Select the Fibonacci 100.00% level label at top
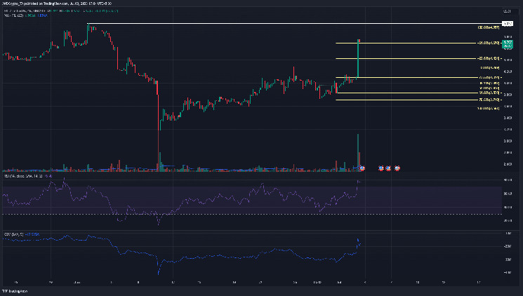523x296 pixels. (489, 27)
